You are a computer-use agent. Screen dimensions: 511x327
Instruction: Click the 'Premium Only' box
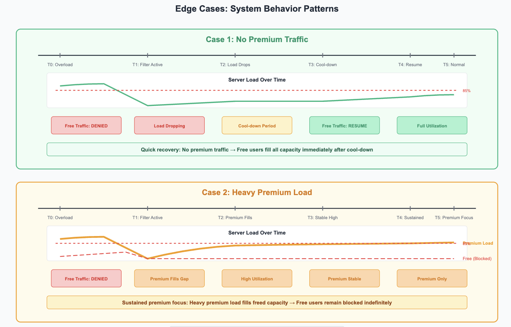pyautogui.click(x=432, y=278)
